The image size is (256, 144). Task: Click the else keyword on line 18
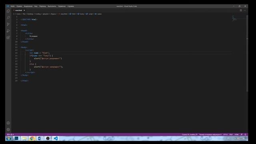(32, 64)
